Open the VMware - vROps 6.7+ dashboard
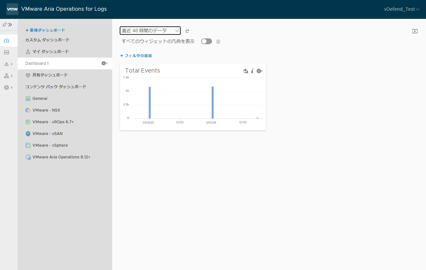This screenshot has height=270, width=426. click(53, 122)
